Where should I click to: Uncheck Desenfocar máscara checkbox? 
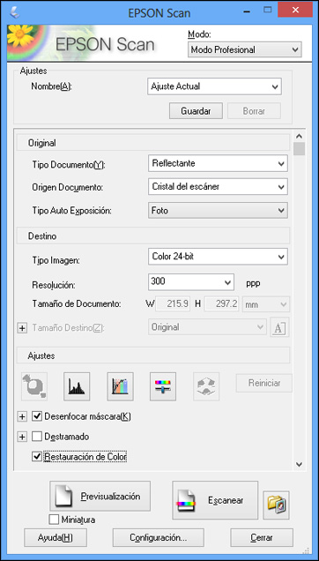[36, 416]
